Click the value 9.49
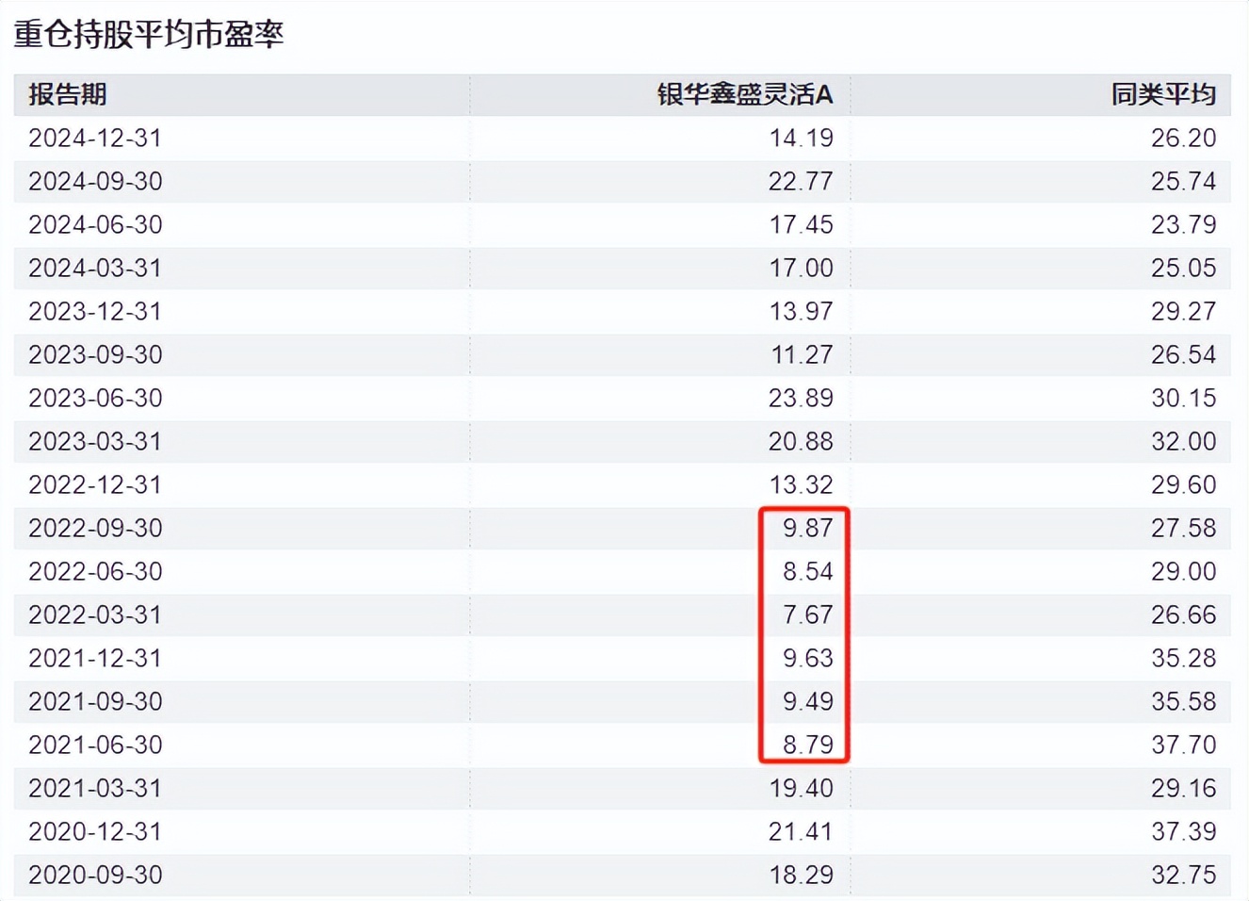1249x901 pixels. [x=808, y=701]
